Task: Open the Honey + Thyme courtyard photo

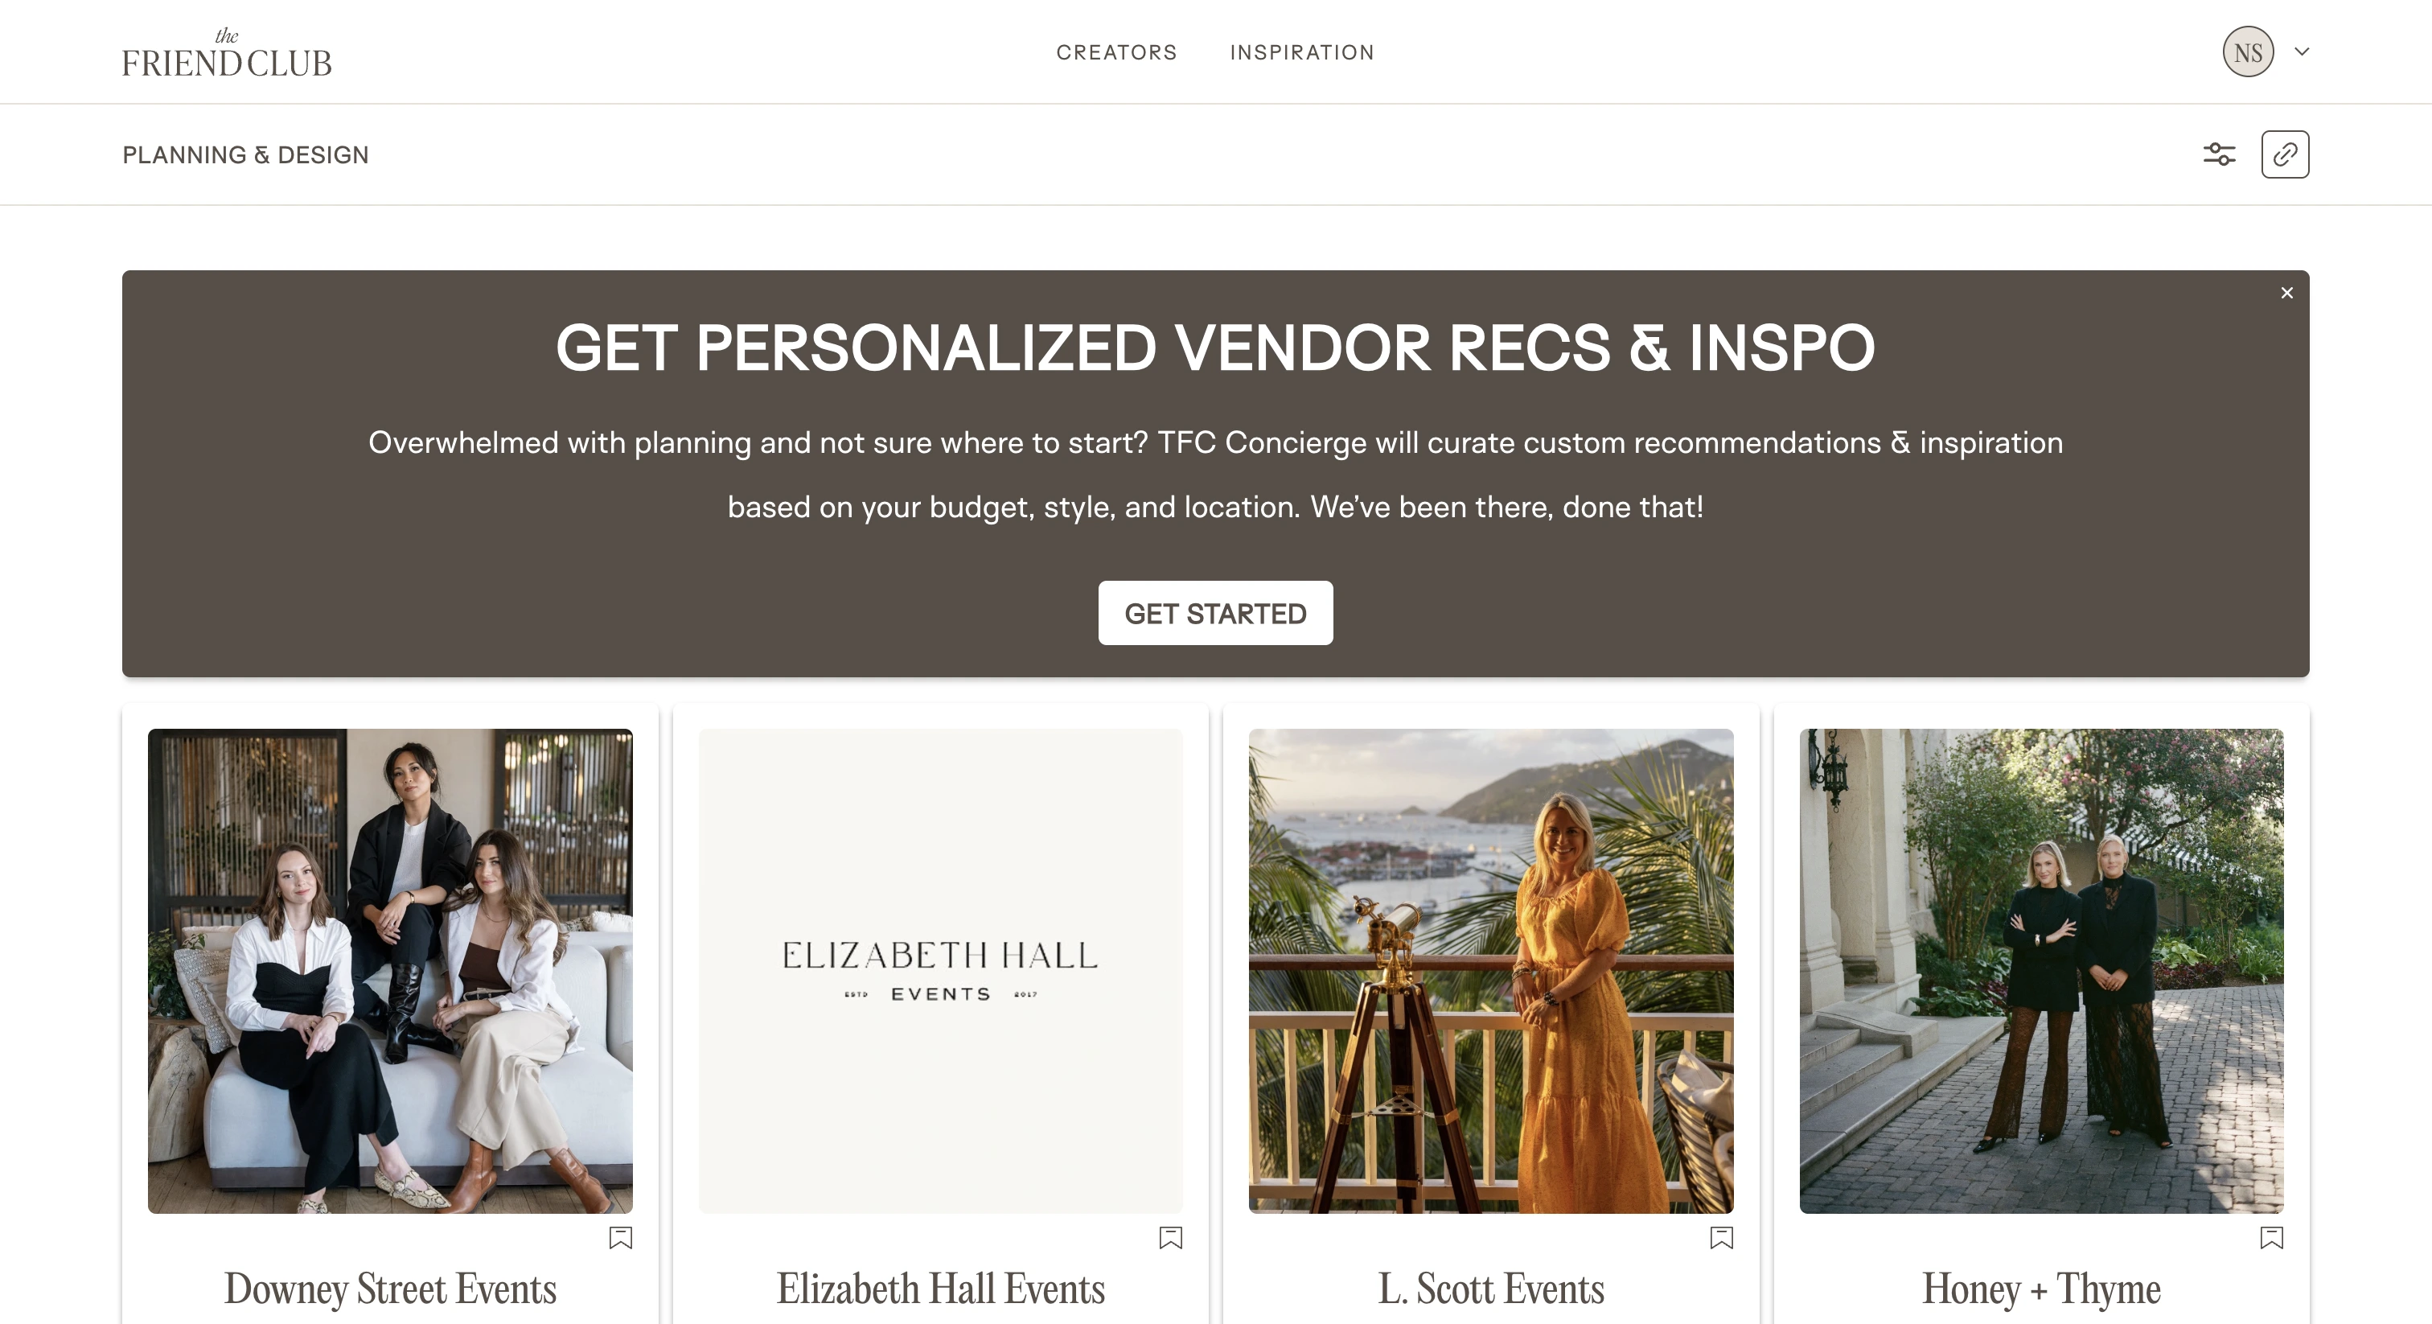Action: (2041, 971)
